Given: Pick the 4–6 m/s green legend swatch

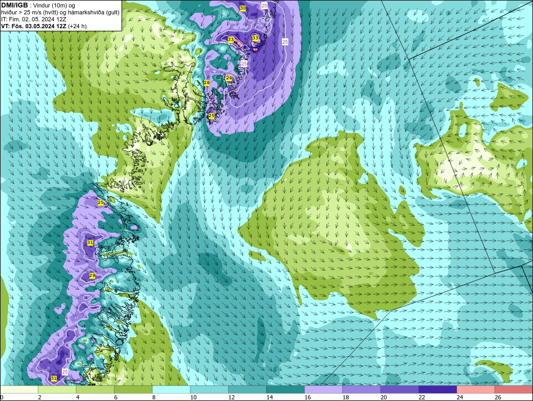Looking at the screenshot, I should [x=95, y=389].
